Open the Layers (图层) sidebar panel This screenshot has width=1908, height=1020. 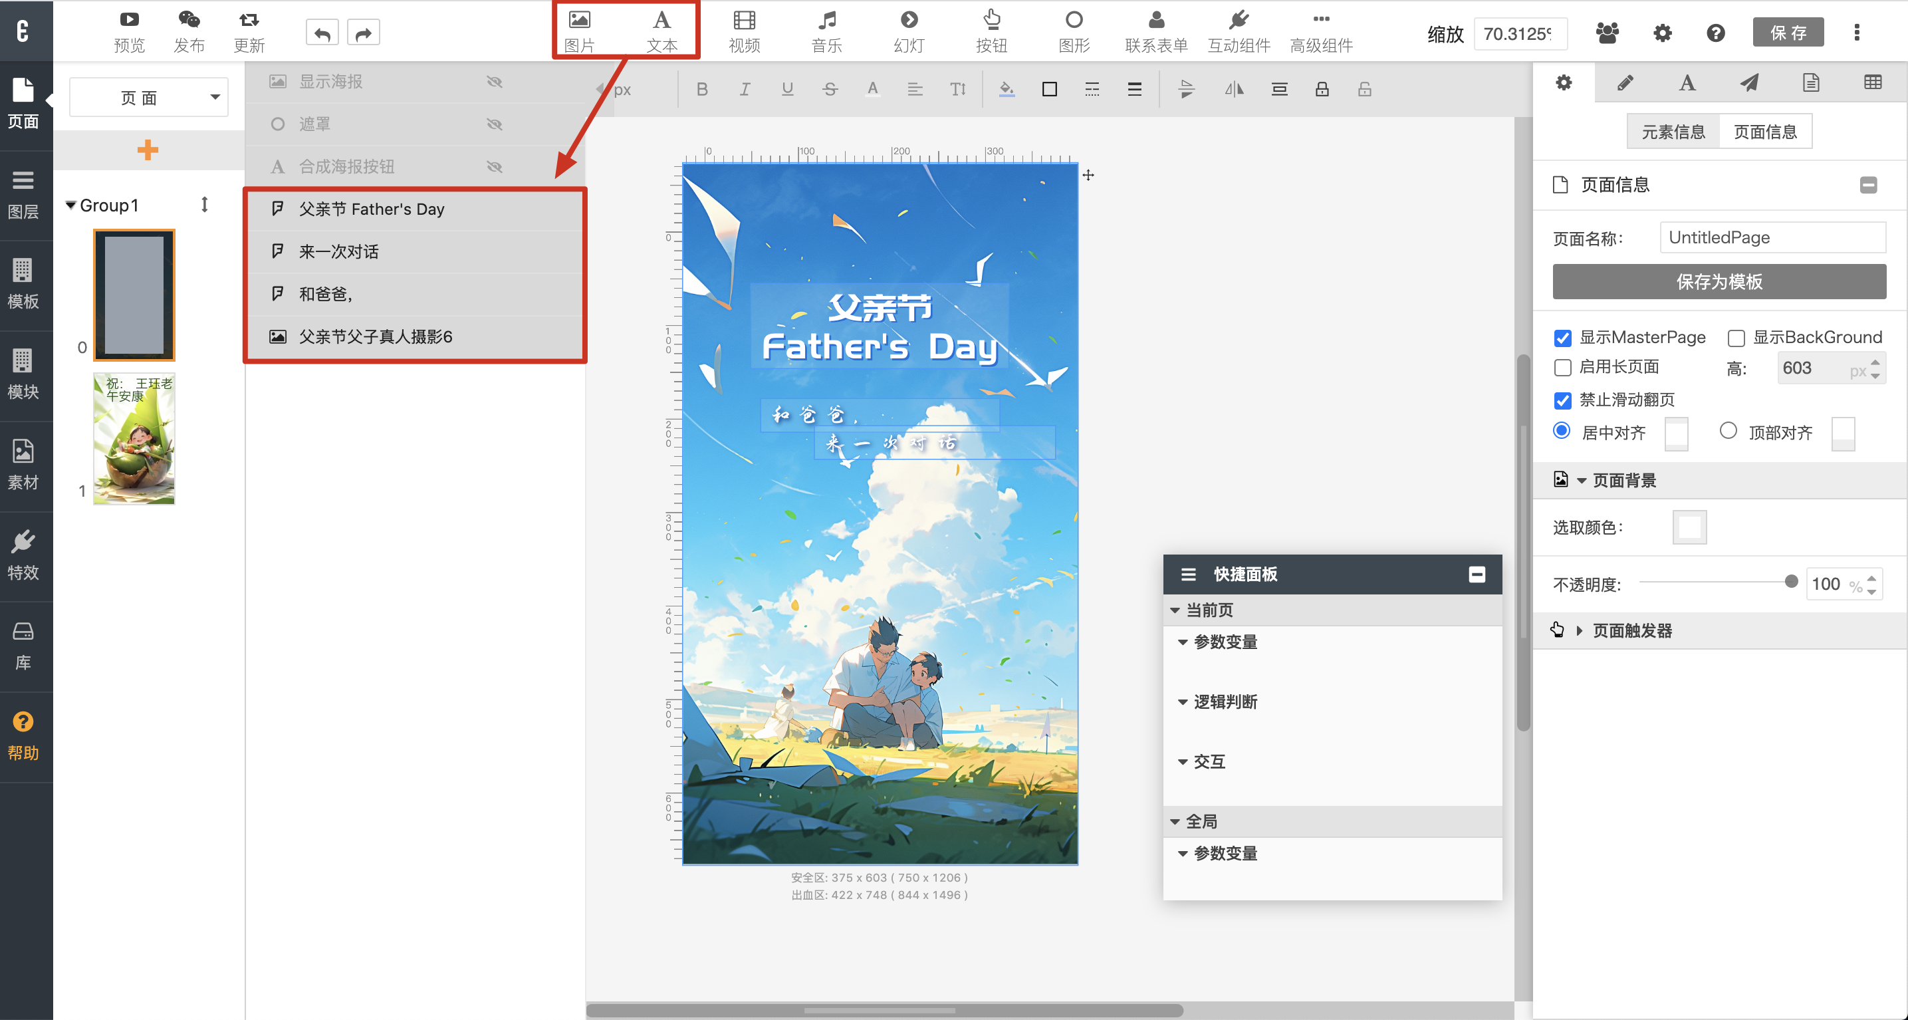click(x=23, y=195)
